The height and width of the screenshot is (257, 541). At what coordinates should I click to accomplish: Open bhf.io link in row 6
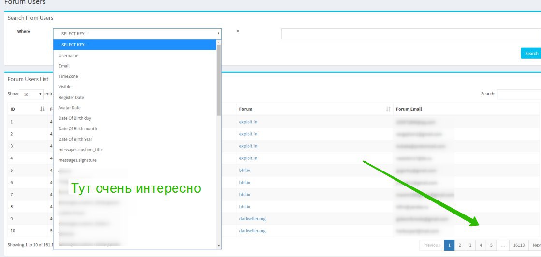[245, 183]
